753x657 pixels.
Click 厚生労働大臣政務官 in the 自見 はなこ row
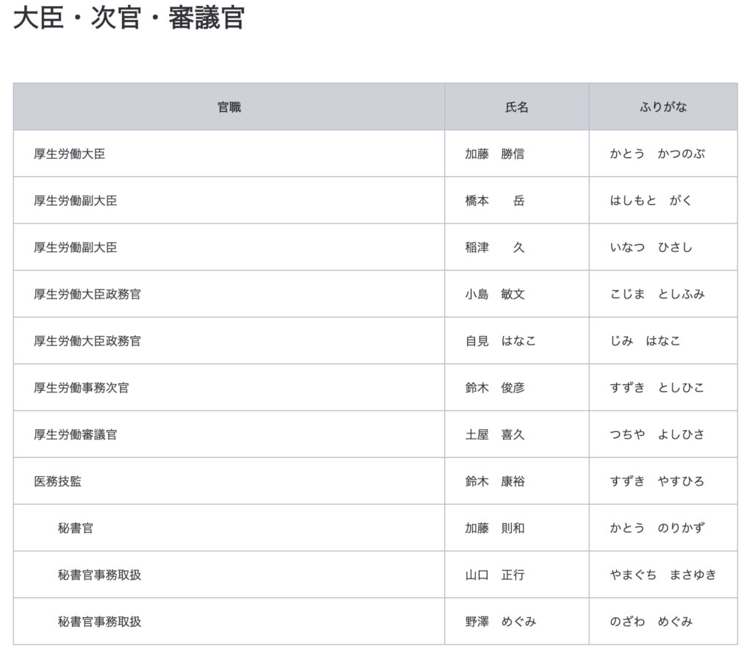pyautogui.click(x=88, y=341)
